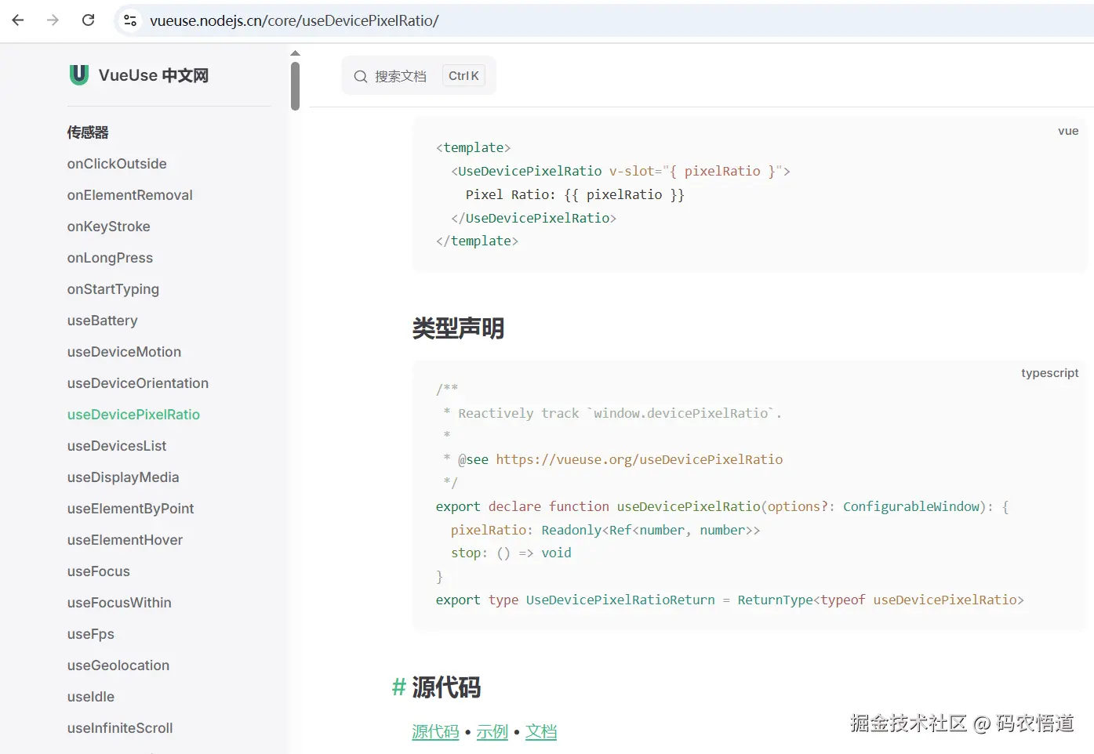Viewport: 1094px width, 754px height.
Task: Click the v-slot UseDevicePixelRatio opening tag line
Action: pyautogui.click(x=620, y=171)
